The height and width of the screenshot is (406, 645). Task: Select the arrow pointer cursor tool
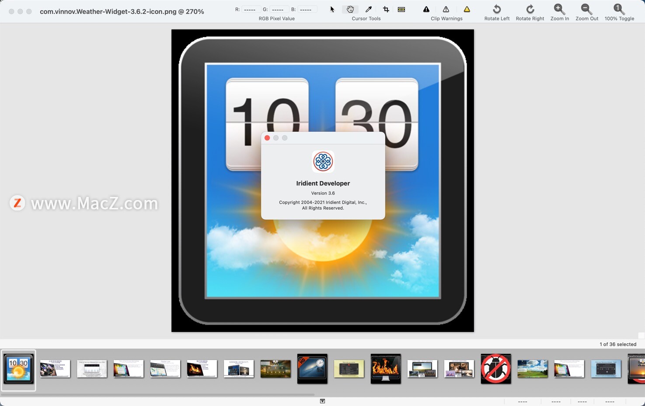(x=332, y=9)
